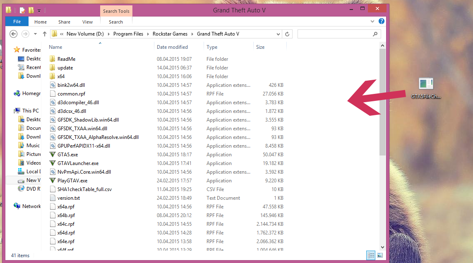Screen dimensions: 473x263
Task: Navigate up one level with the up arrow
Action: click(x=44, y=33)
